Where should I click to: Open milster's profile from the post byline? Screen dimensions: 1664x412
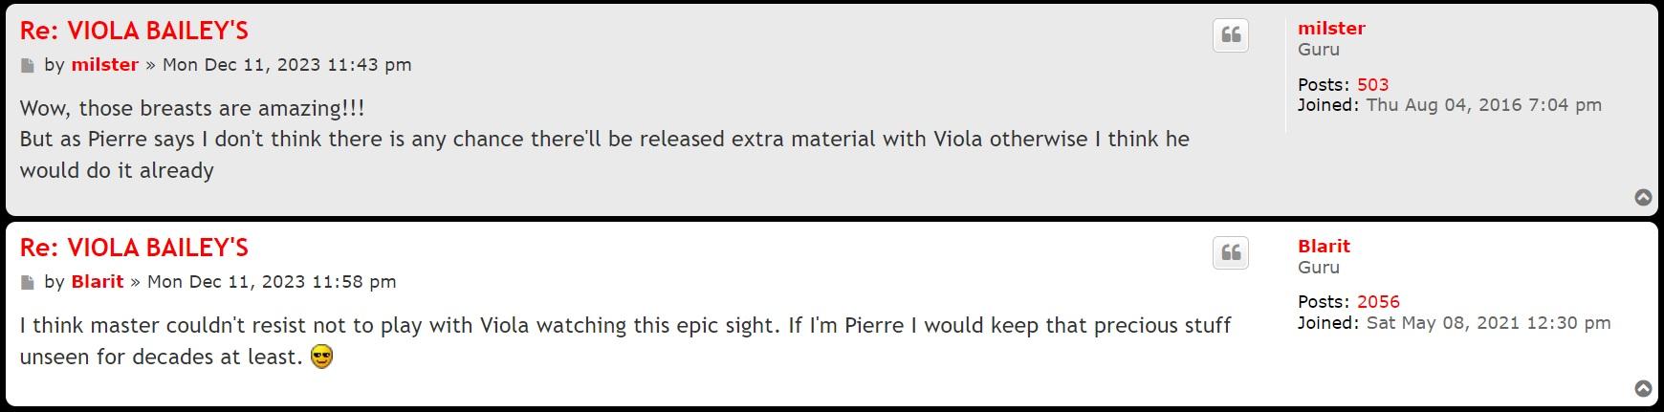(x=104, y=65)
